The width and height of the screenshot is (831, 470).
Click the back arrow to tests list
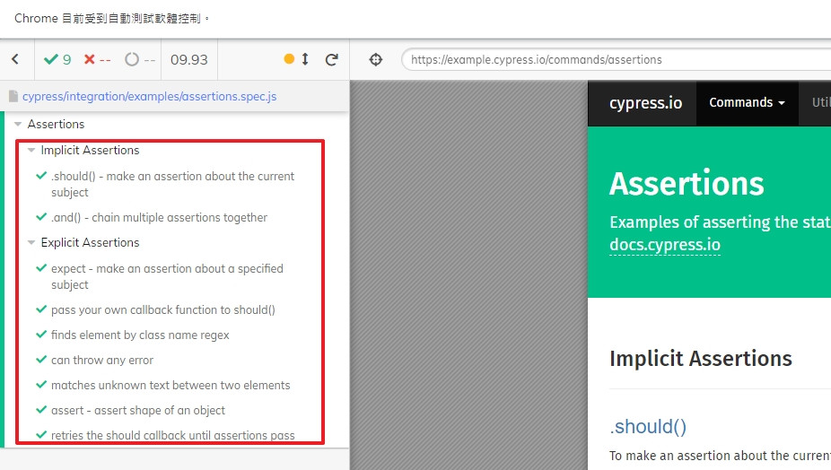(15, 59)
